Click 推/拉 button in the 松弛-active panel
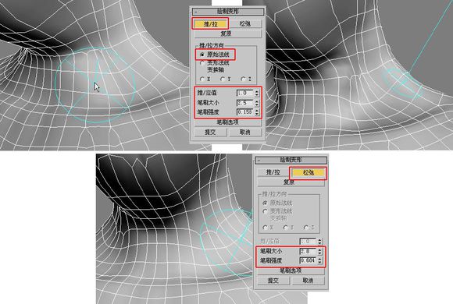 [273, 172]
